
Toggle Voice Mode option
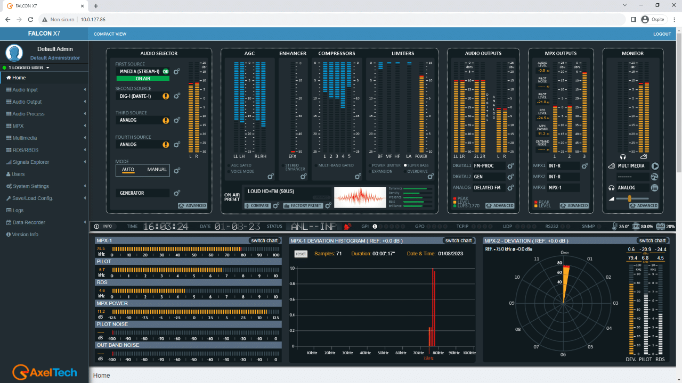pos(240,172)
